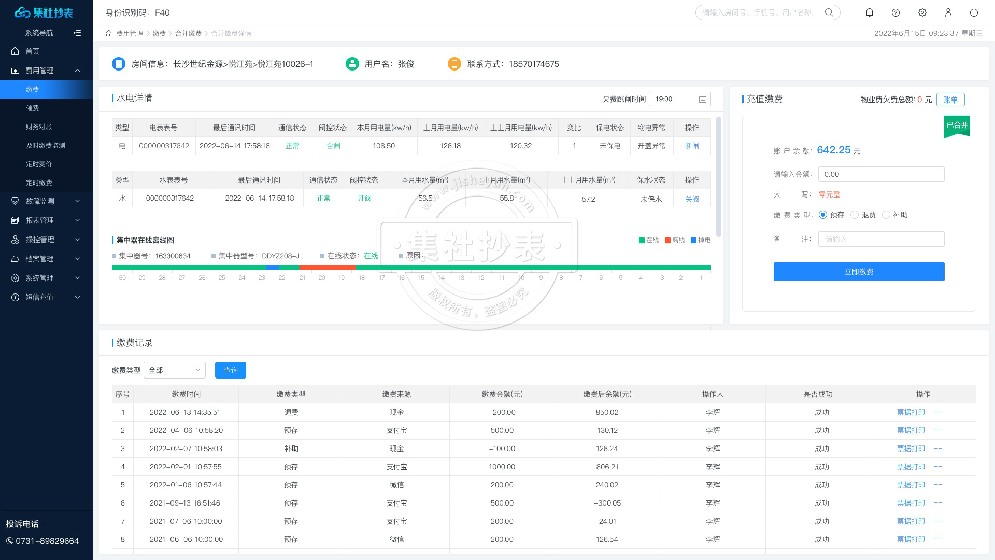
Task: Open the 欠费跳闸时间 time picker
Action: (679, 99)
